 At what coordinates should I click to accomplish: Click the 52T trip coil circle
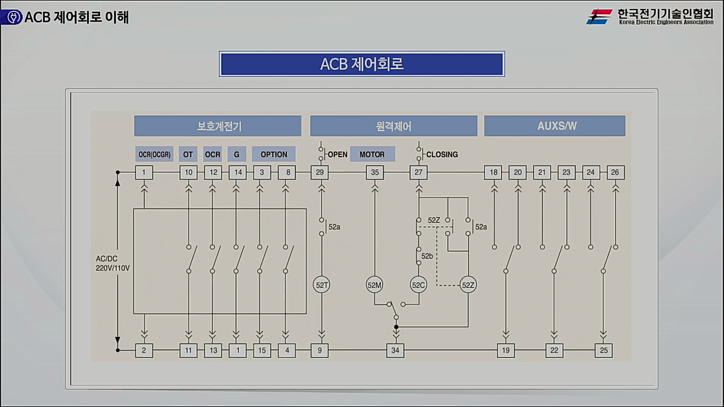(322, 285)
